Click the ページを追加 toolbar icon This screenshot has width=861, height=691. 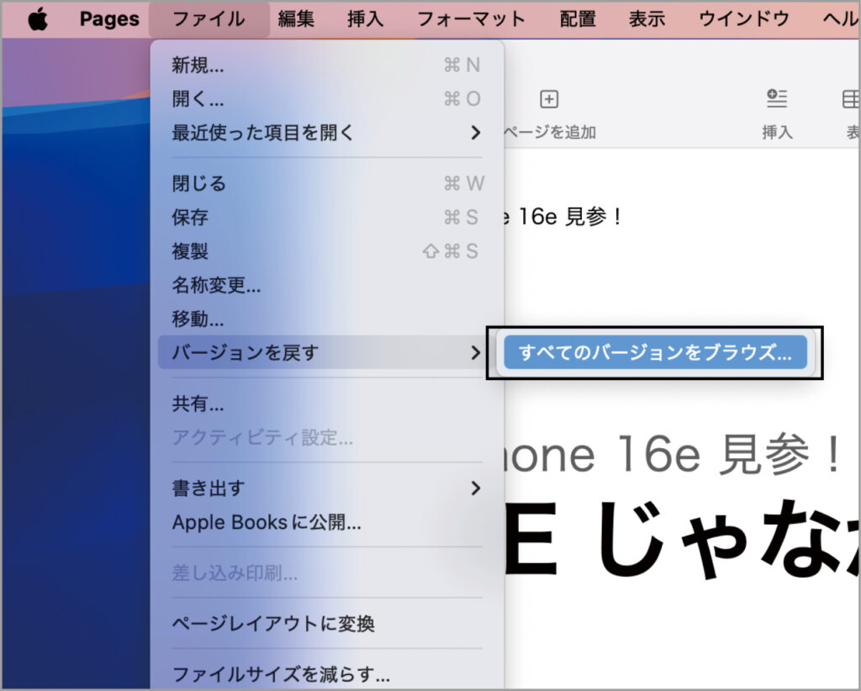coord(549,99)
